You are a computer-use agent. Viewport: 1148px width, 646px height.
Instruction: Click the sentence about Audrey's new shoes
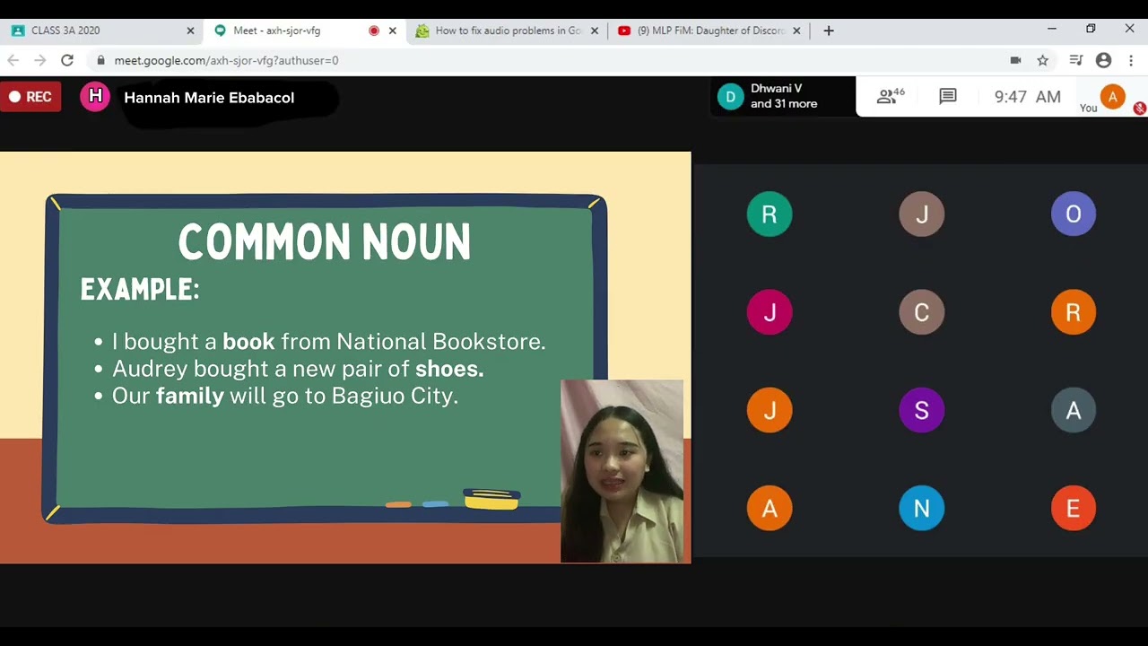[298, 369]
